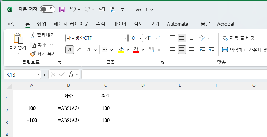
Task: Expand the 붙여넣기 paste options arrow
Action: tap(18, 53)
